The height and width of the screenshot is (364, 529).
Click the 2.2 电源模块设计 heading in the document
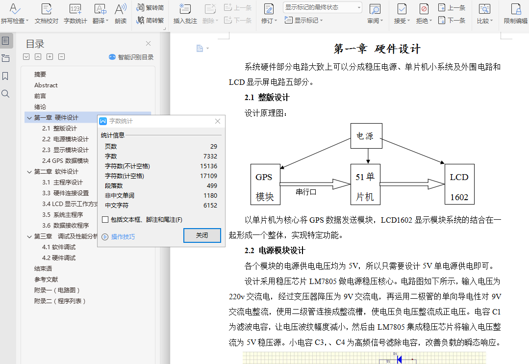275,251
